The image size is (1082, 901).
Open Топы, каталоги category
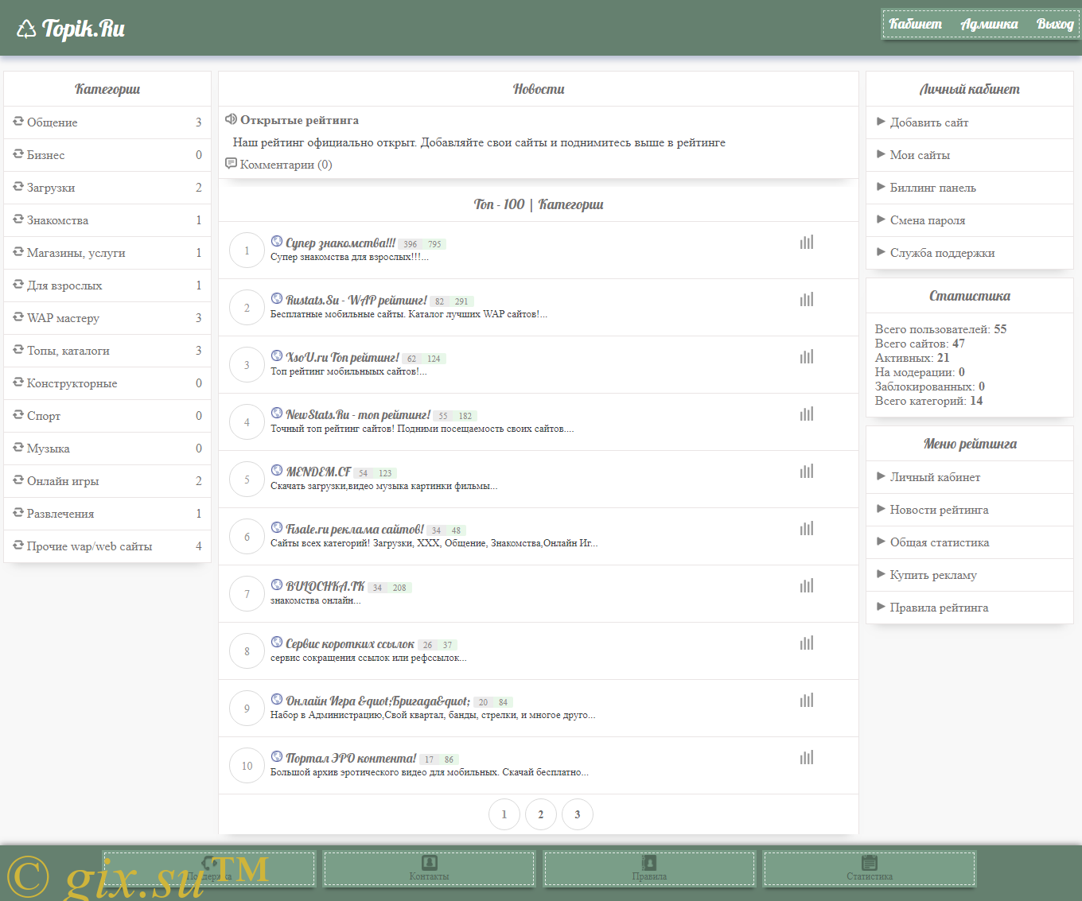tap(107, 351)
